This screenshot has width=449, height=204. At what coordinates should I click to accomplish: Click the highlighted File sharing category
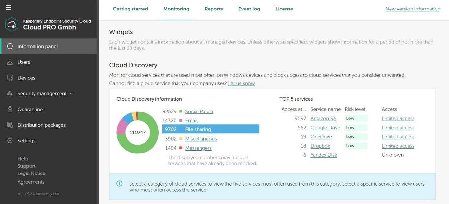(198, 129)
